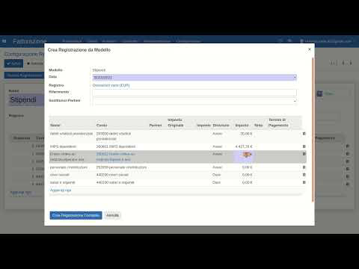Image resolution: width=359 pixels, height=269 pixels.
Task: Remove the oneri sociali line using trash icon
Action: (304, 175)
